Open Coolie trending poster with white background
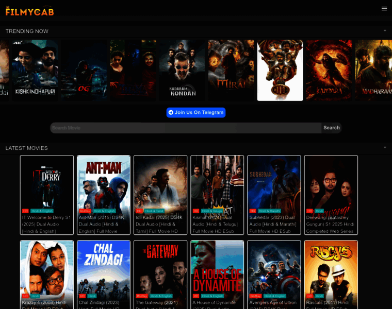The image size is (392, 309). [280, 71]
